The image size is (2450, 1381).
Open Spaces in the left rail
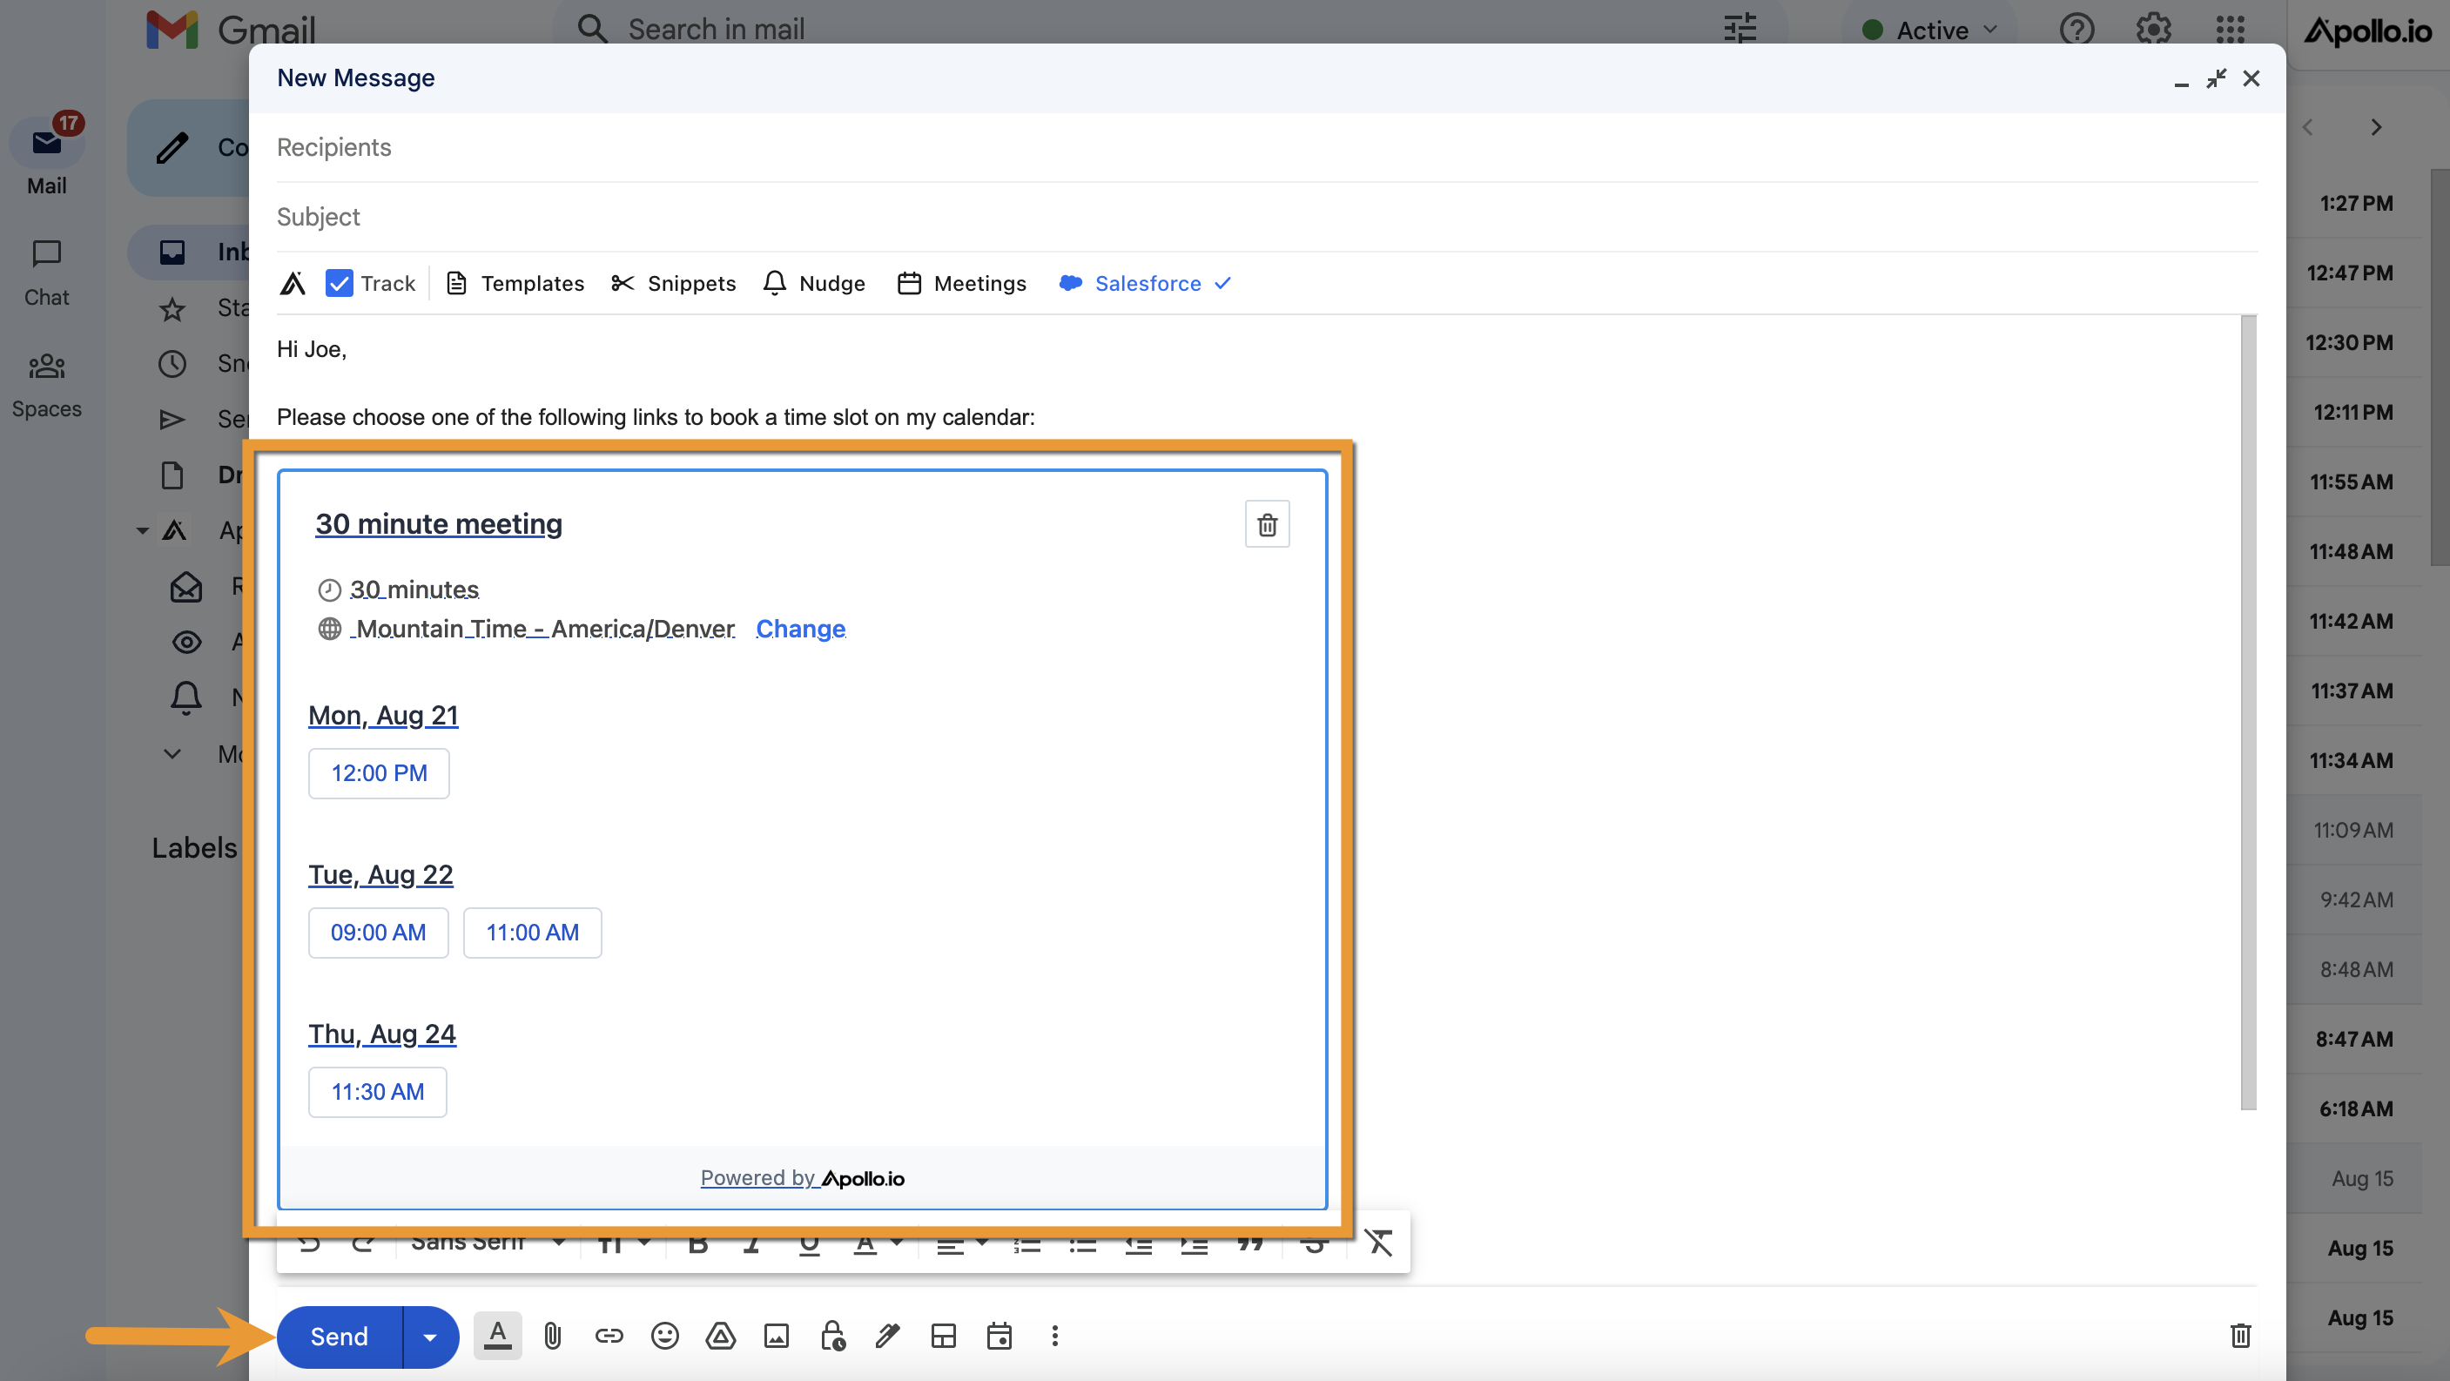pos(47,385)
